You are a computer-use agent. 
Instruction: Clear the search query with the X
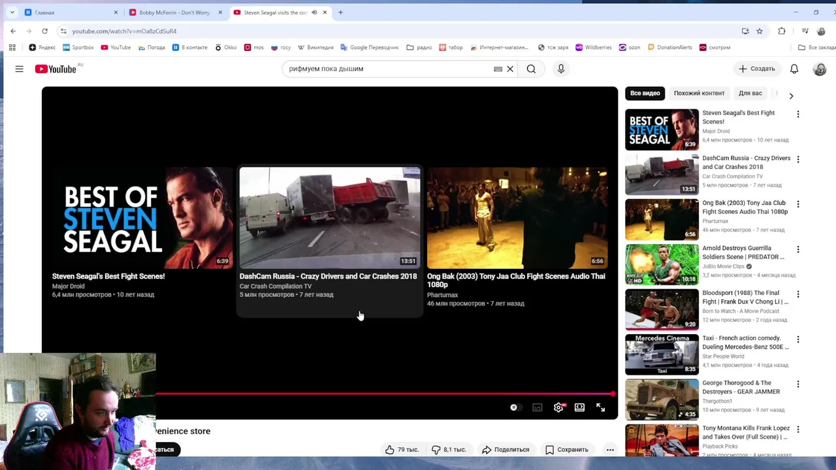pyautogui.click(x=510, y=69)
